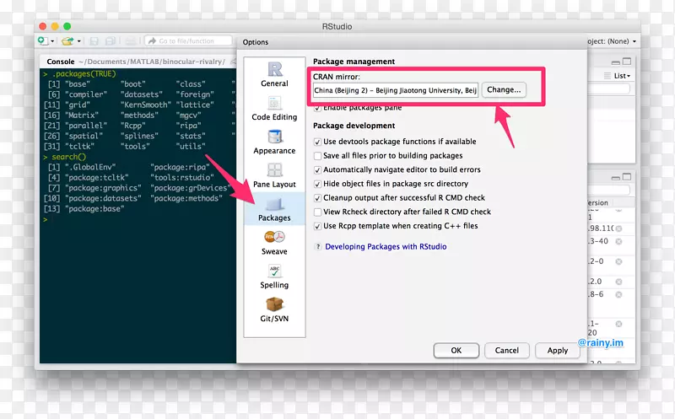Open Sweave options section
This screenshot has height=419, width=675.
click(274, 243)
